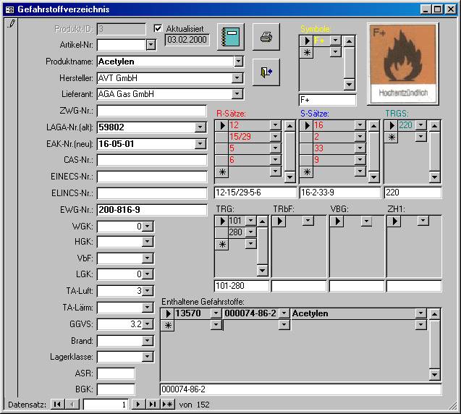Jump to last record navigation button

pyautogui.click(x=153, y=405)
